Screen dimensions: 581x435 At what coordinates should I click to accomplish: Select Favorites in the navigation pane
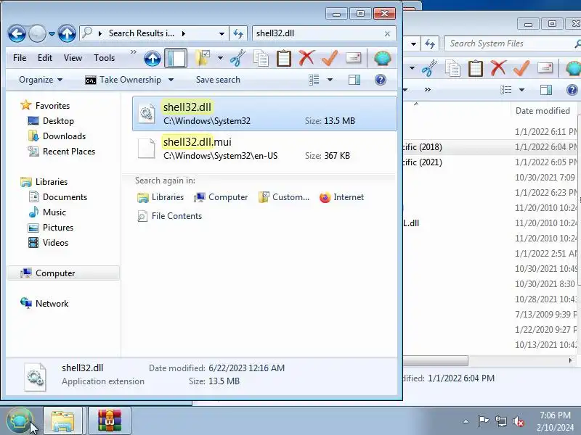(x=52, y=106)
